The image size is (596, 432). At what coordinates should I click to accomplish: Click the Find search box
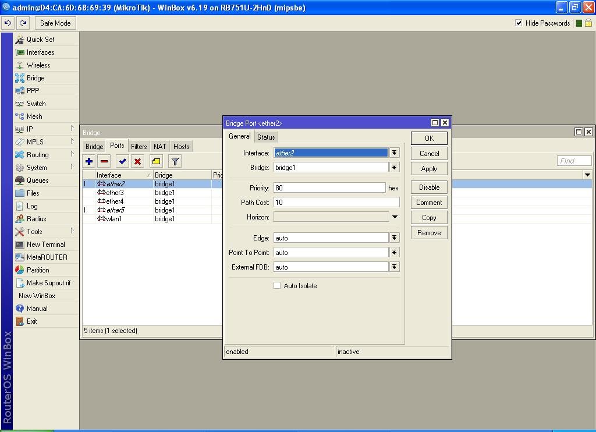click(574, 161)
